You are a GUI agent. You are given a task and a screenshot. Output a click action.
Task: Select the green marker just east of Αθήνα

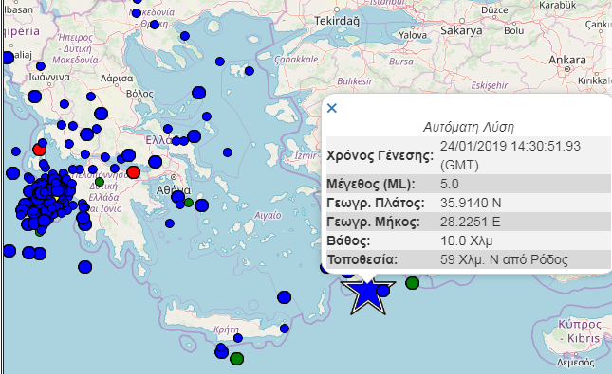point(189,203)
